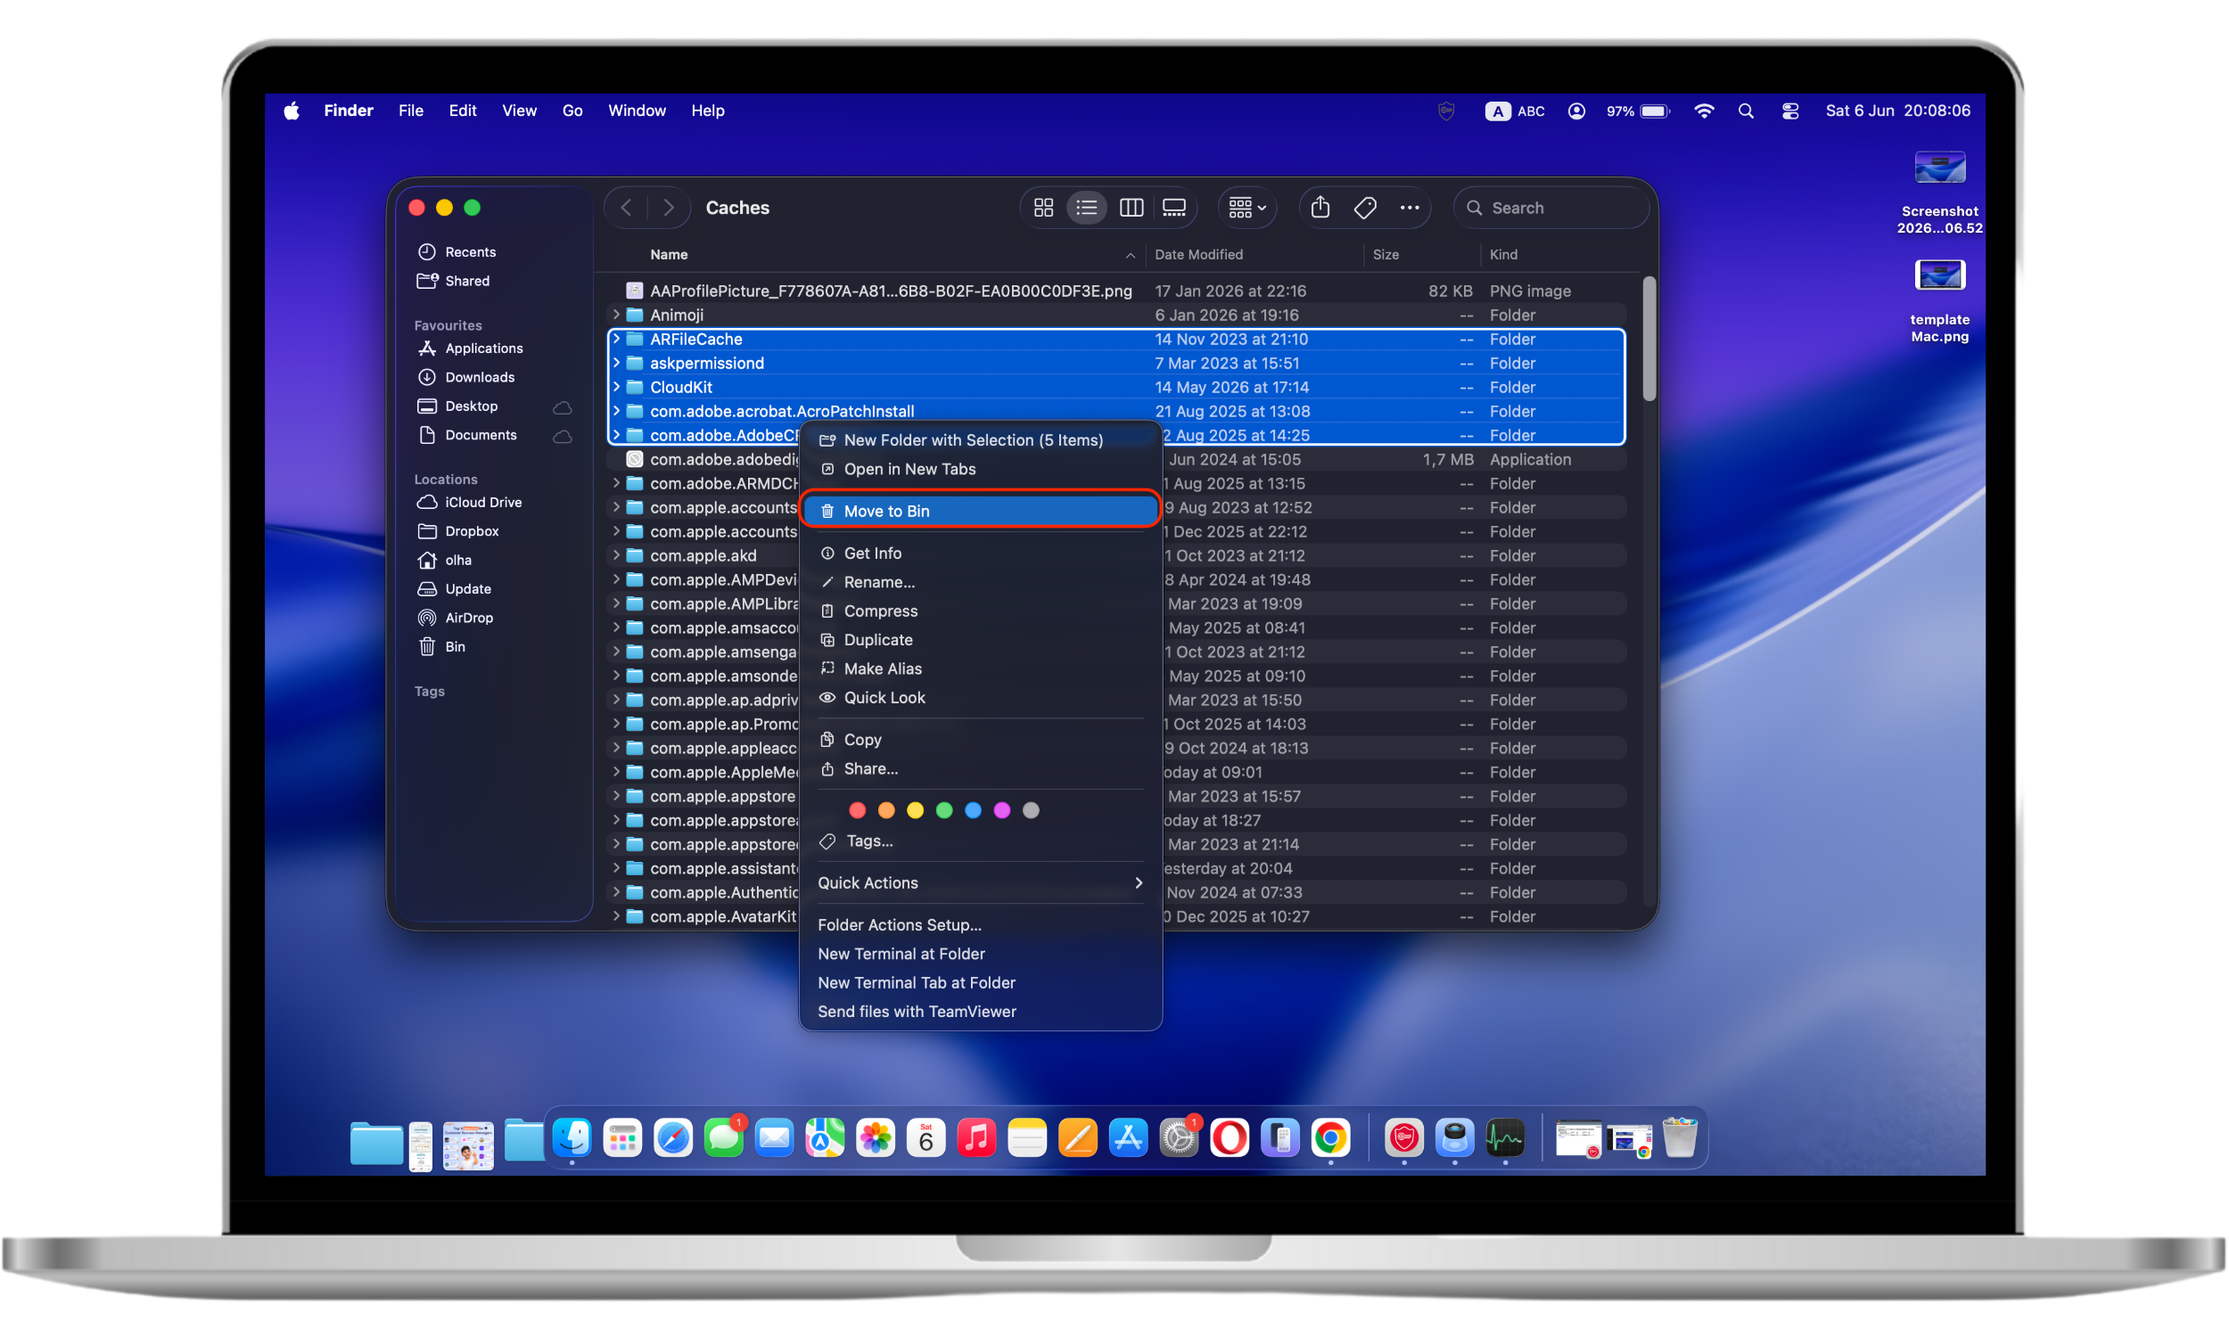Switch to icon grid view
The height and width of the screenshot is (1337, 2229).
point(1044,208)
